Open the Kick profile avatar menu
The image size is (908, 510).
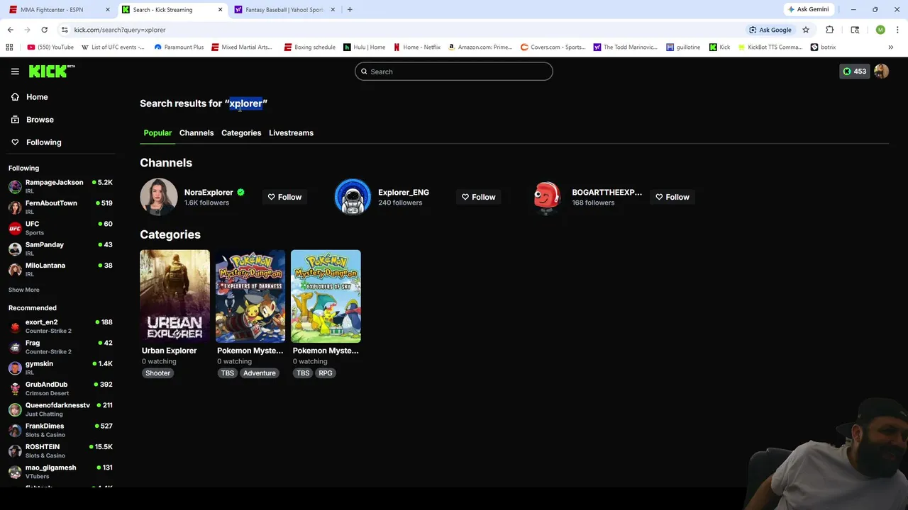[x=881, y=72]
